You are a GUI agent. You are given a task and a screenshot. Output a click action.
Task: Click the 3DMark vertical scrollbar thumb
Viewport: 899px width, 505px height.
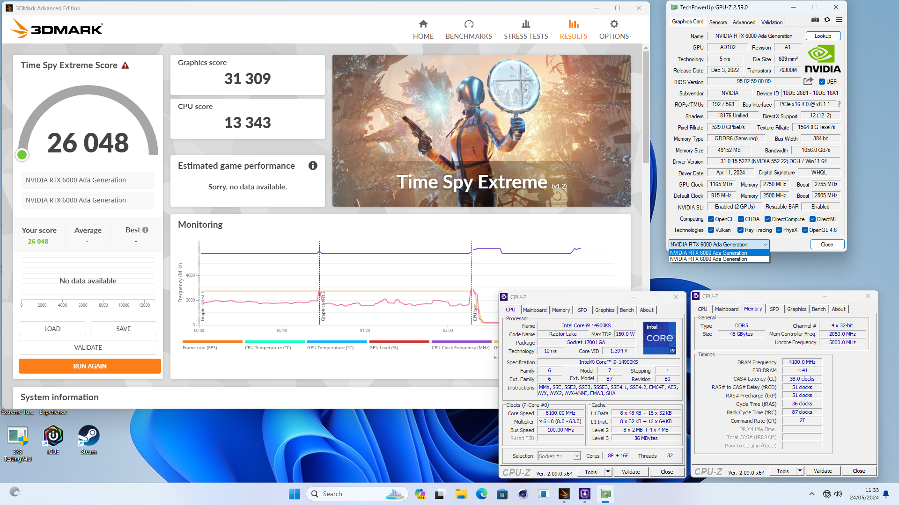pos(646,108)
